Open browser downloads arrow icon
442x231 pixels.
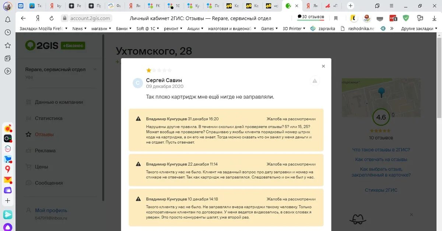tap(434, 18)
